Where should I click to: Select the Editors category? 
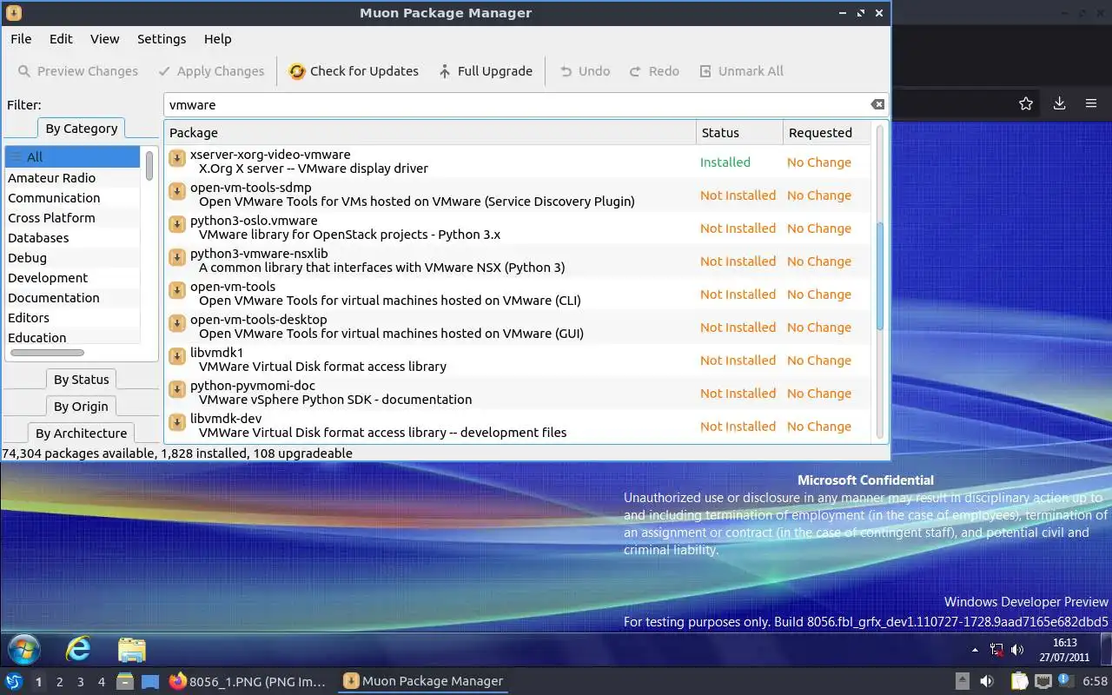click(72, 318)
